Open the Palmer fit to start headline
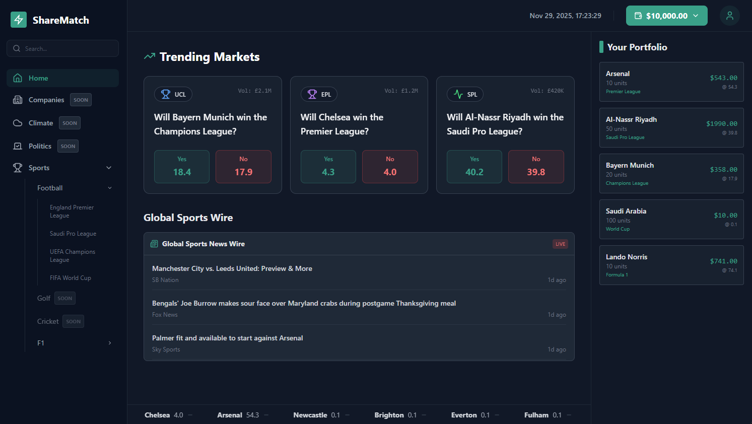 pyautogui.click(x=227, y=338)
